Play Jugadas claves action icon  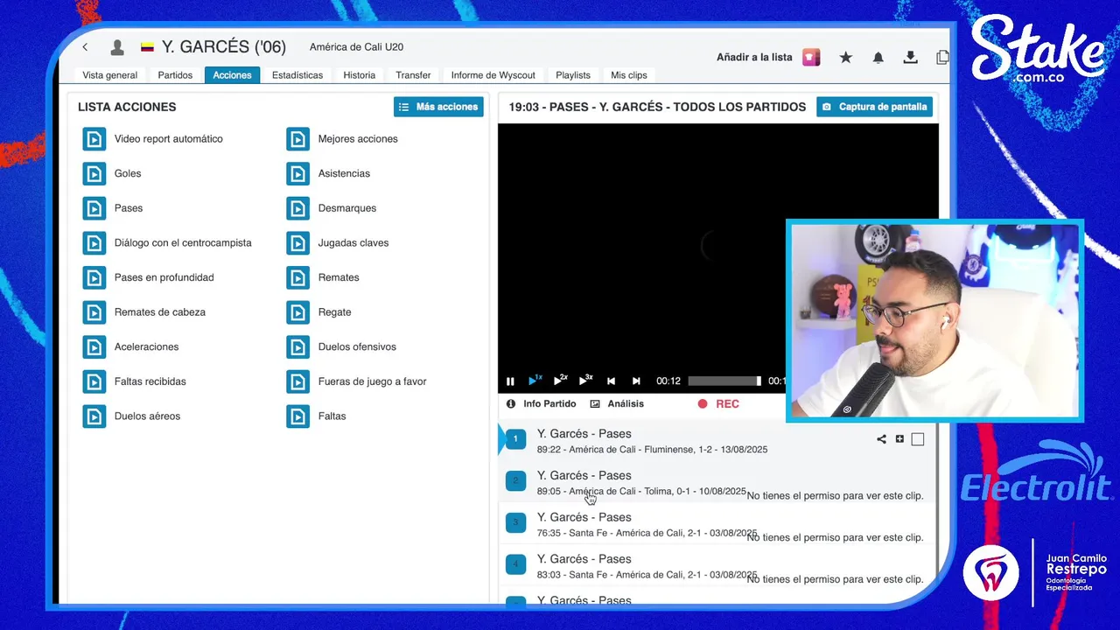point(298,243)
